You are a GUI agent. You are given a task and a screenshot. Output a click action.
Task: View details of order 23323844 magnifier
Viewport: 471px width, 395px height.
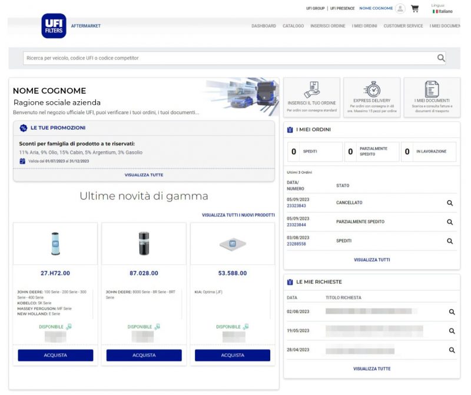point(450,222)
